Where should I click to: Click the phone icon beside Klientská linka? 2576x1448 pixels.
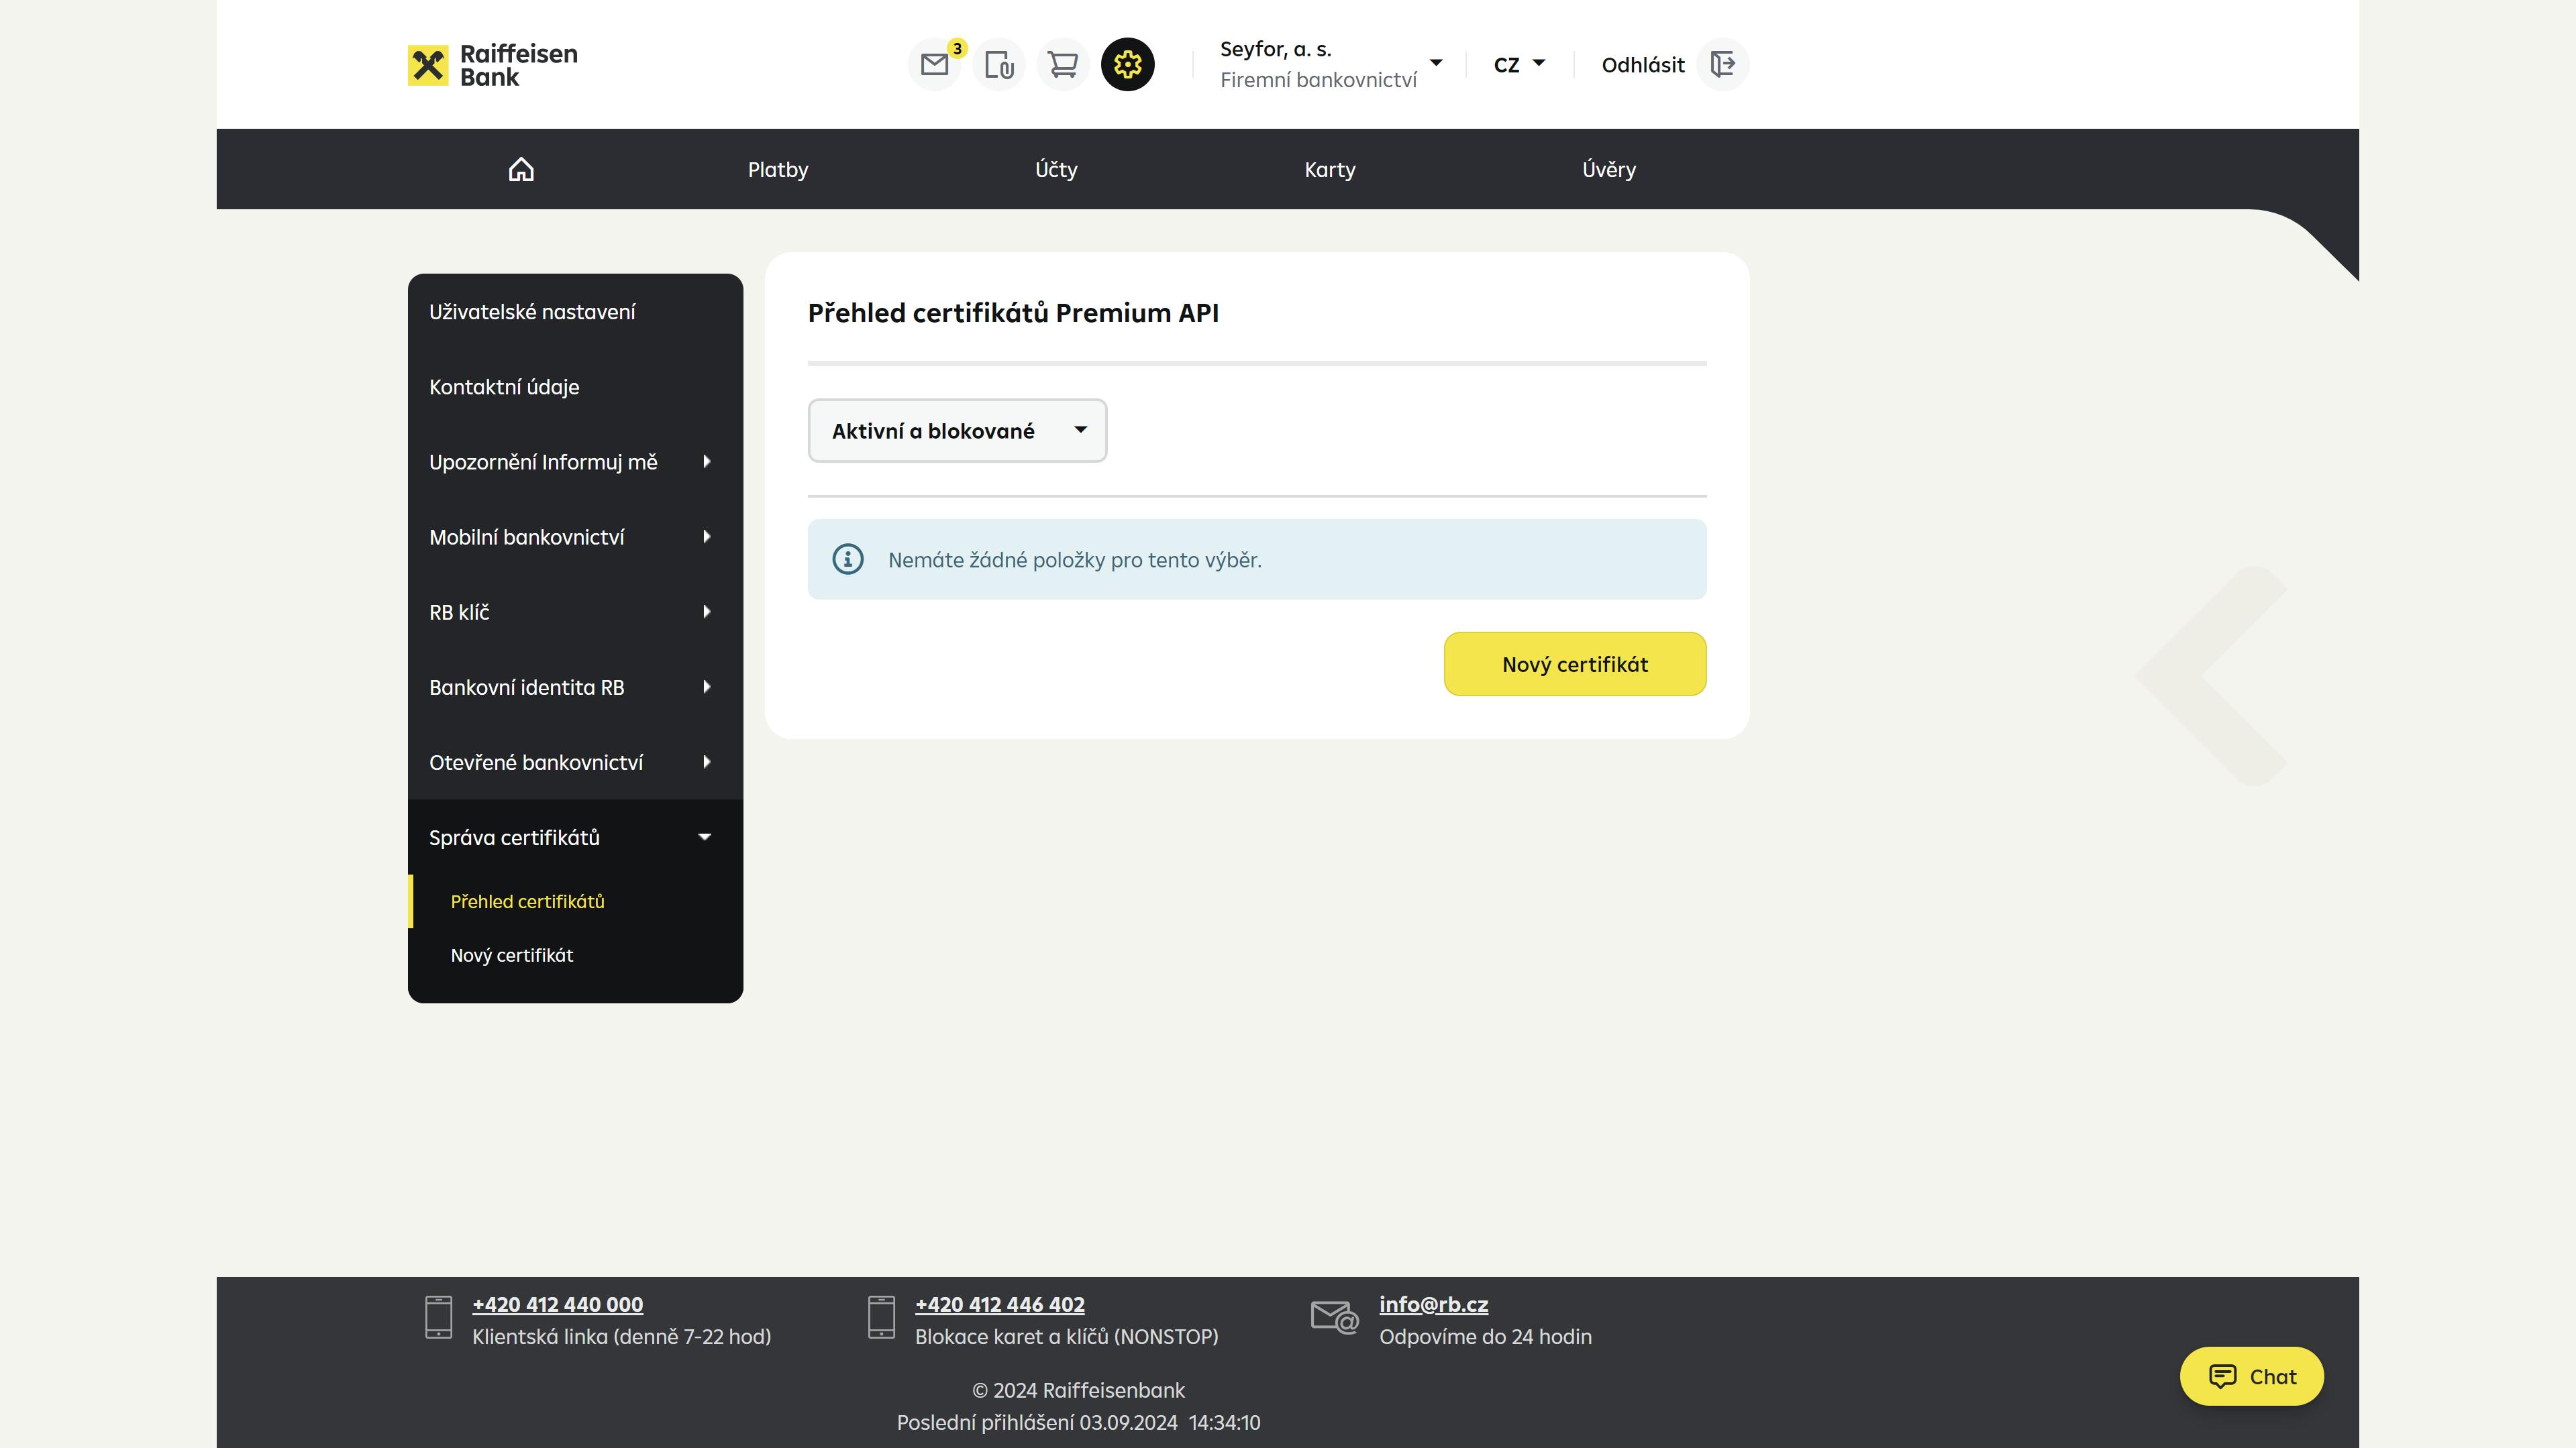pyautogui.click(x=438, y=1317)
